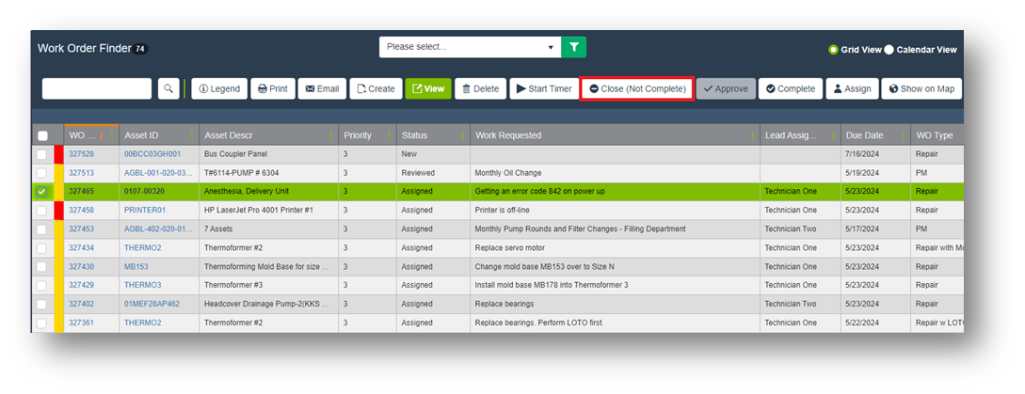This screenshot has height=394, width=1025.
Task: Sort by Work Requested column header
Action: (x=508, y=135)
